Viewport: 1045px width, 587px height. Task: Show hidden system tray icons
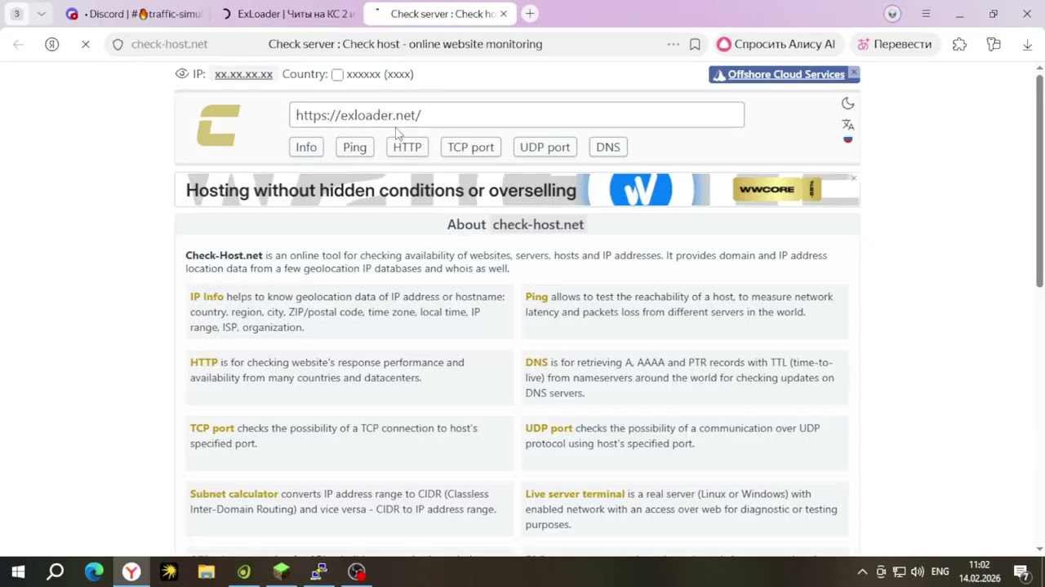(862, 572)
